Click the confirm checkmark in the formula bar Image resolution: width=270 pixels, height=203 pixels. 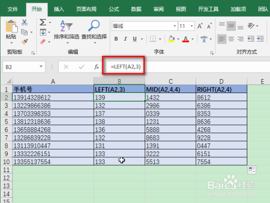[x=82, y=67]
